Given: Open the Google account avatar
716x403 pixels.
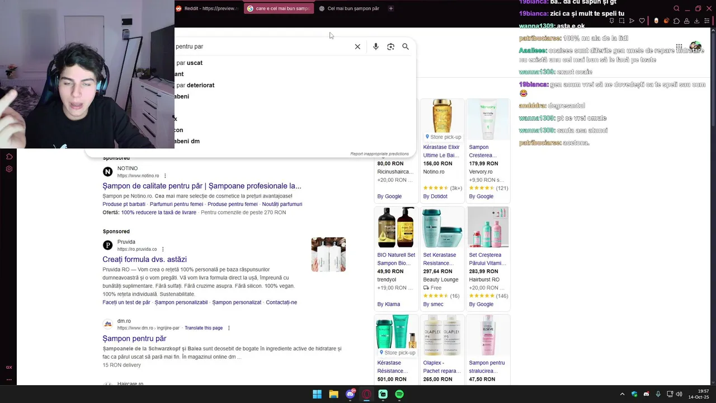Looking at the screenshot, I should 695,46.
